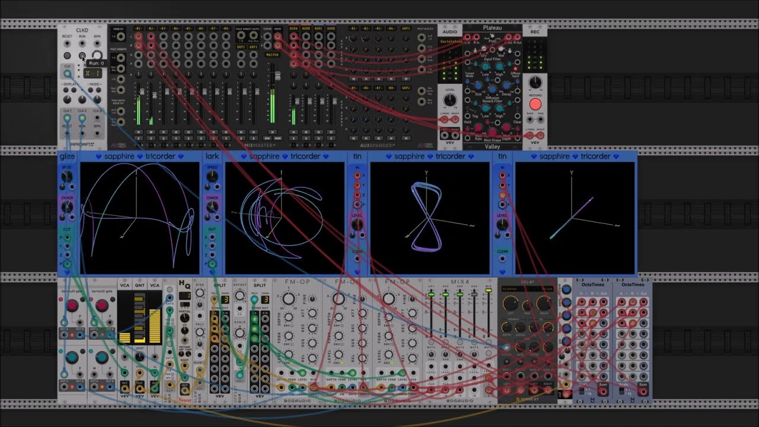Toggle the DIM button on MixMaster master
The width and height of the screenshot is (759, 427).
[x=267, y=138]
